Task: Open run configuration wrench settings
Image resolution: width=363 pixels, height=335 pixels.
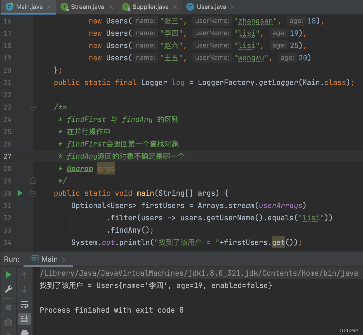Action: coord(9,289)
